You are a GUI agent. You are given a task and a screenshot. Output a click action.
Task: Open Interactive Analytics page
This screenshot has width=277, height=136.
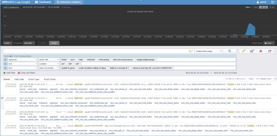69,2
